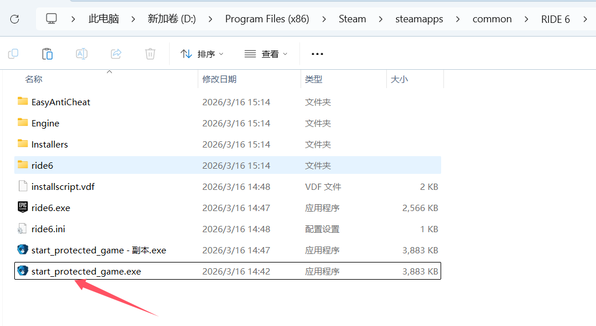Click the Copy toolbar icon
Screen dimensions: 596x326
13,54
